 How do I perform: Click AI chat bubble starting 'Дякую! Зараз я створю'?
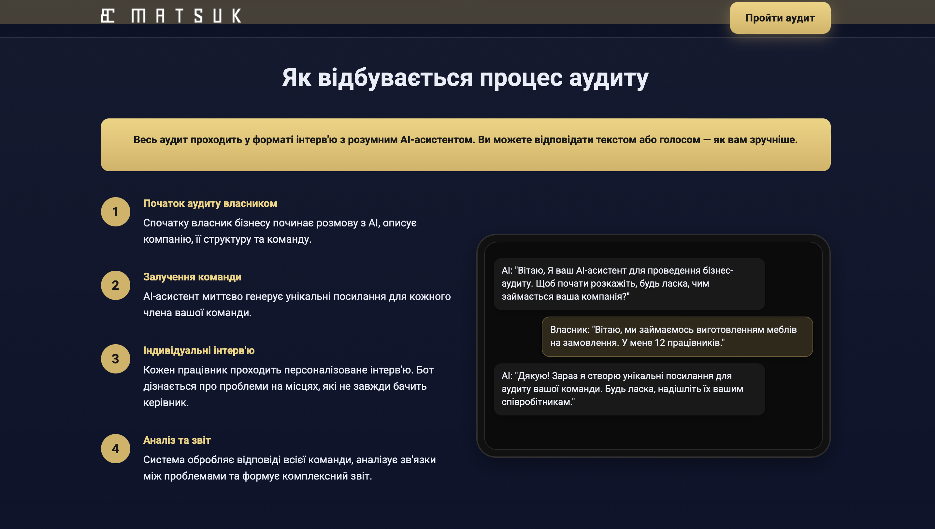(x=629, y=389)
